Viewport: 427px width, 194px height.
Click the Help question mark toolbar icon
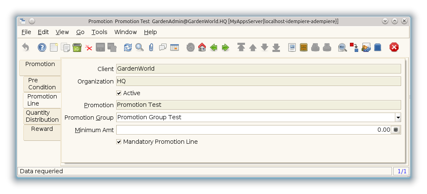42,47
